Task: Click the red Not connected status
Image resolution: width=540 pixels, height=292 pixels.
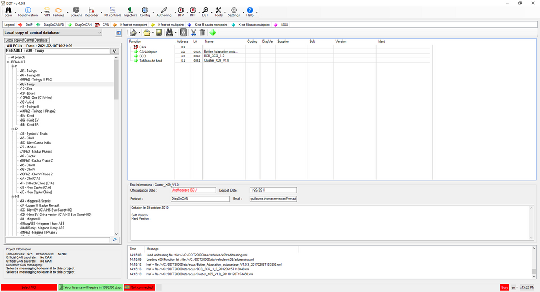Action: (x=139, y=287)
